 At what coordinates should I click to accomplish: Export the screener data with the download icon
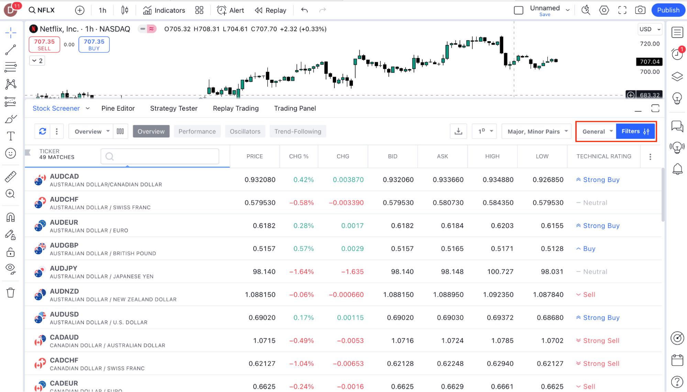458,131
